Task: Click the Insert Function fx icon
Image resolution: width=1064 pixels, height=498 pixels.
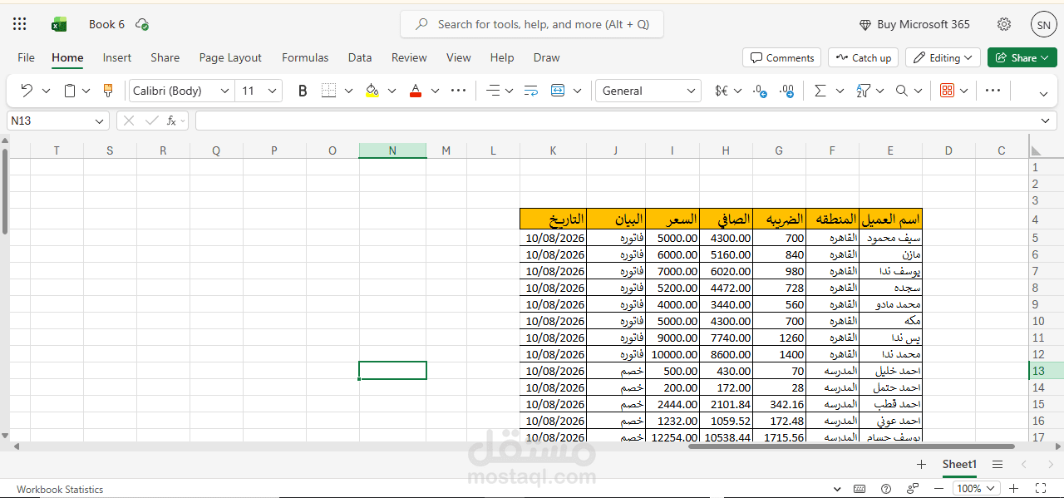Action: [171, 121]
